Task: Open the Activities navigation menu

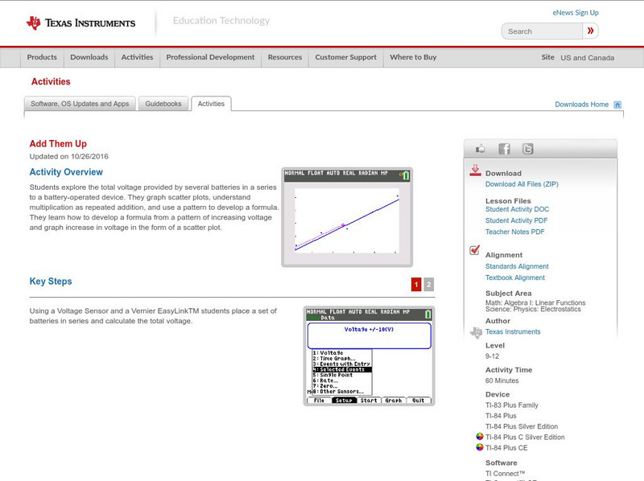Action: point(137,57)
